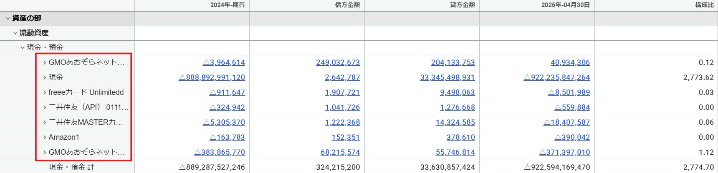Open the △163,783 opening balance link

(x=227, y=137)
